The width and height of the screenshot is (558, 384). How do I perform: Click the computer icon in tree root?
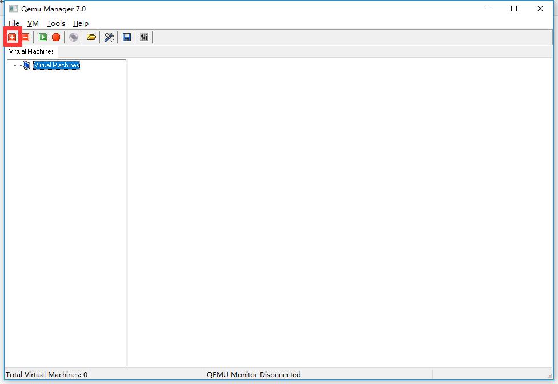point(26,65)
